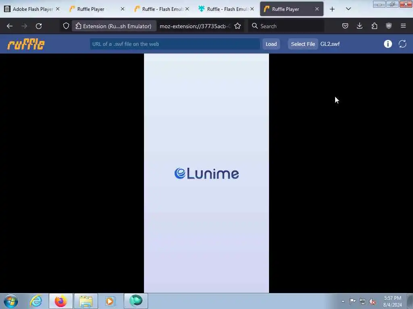Open Windows Explorer folder from the taskbar

point(86,301)
